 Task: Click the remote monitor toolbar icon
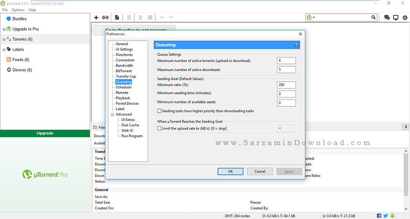395,17
